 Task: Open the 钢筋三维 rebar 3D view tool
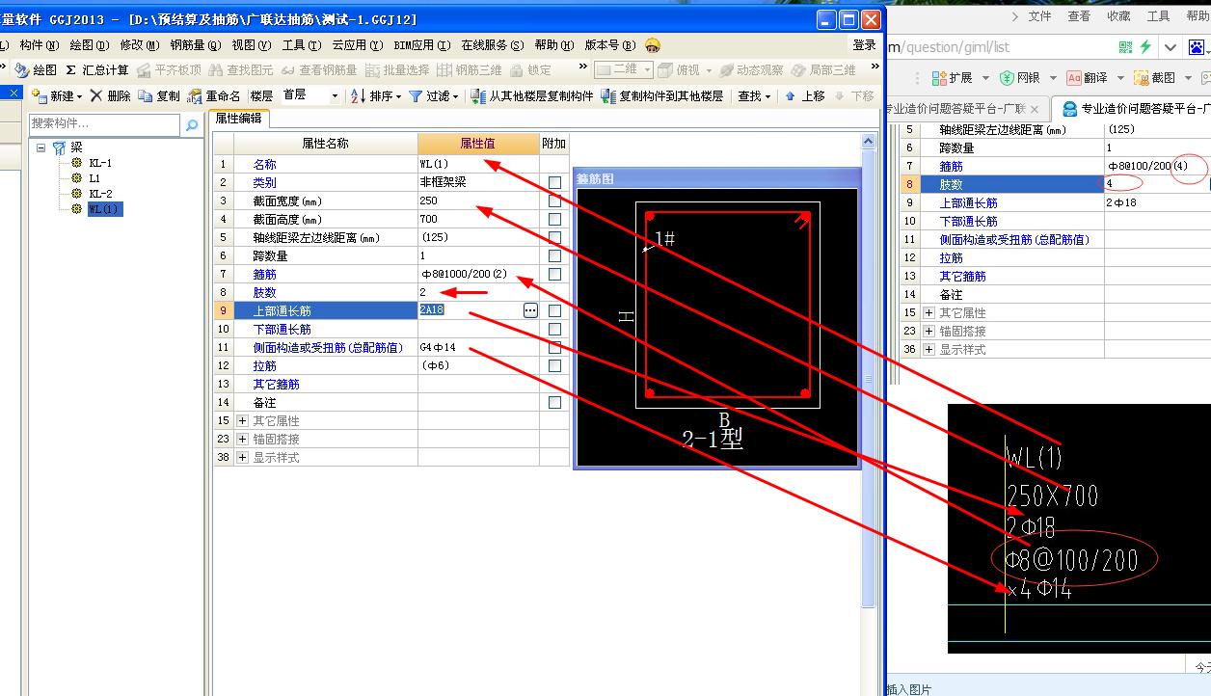point(470,69)
